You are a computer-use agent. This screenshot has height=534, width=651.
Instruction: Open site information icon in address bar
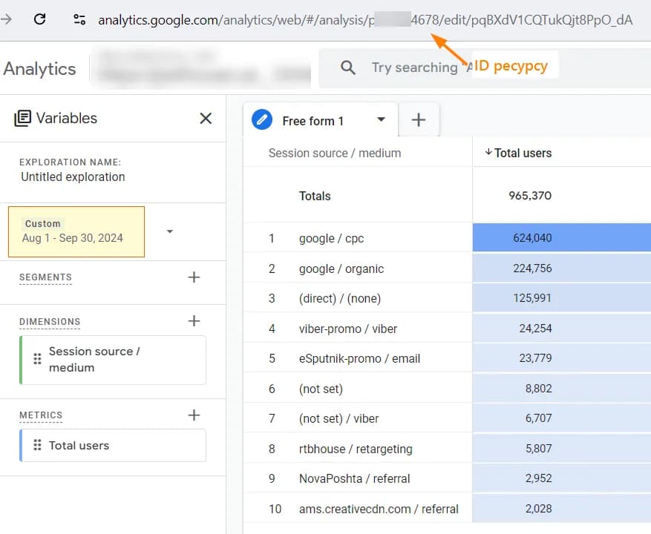79,19
